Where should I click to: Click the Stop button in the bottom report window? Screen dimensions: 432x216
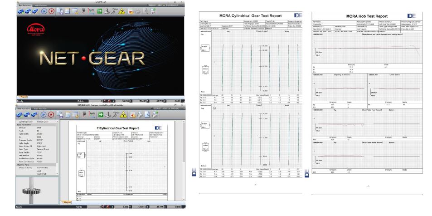click(x=51, y=114)
